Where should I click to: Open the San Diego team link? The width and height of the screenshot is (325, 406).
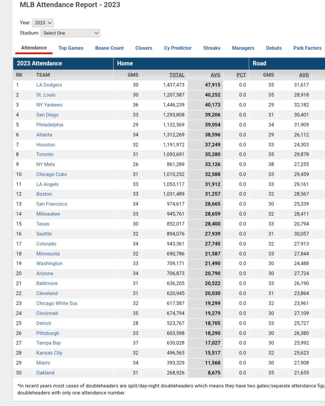tap(47, 115)
